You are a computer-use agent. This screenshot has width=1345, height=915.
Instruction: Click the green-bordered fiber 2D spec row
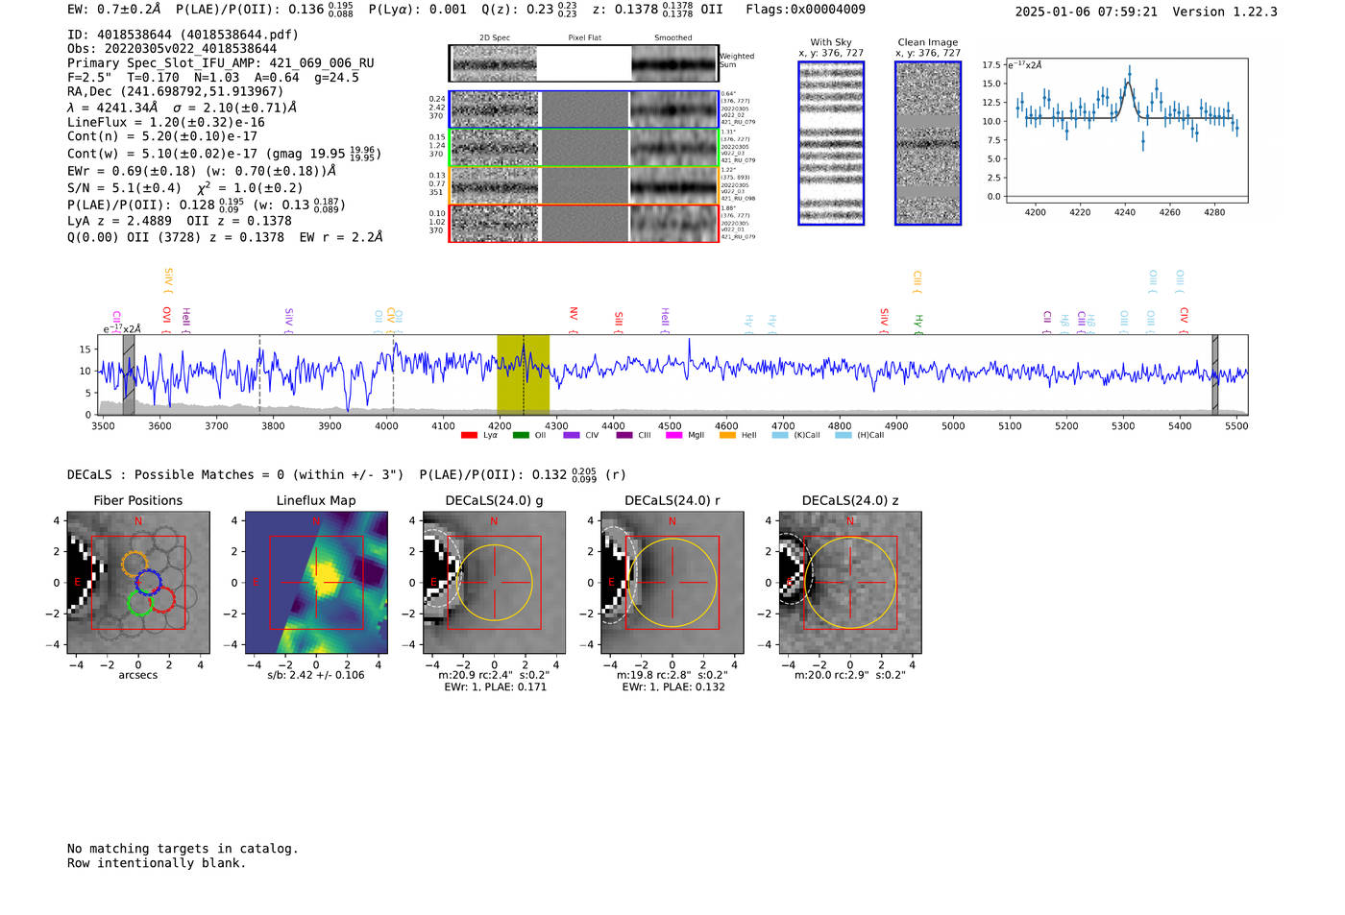pos(584,148)
